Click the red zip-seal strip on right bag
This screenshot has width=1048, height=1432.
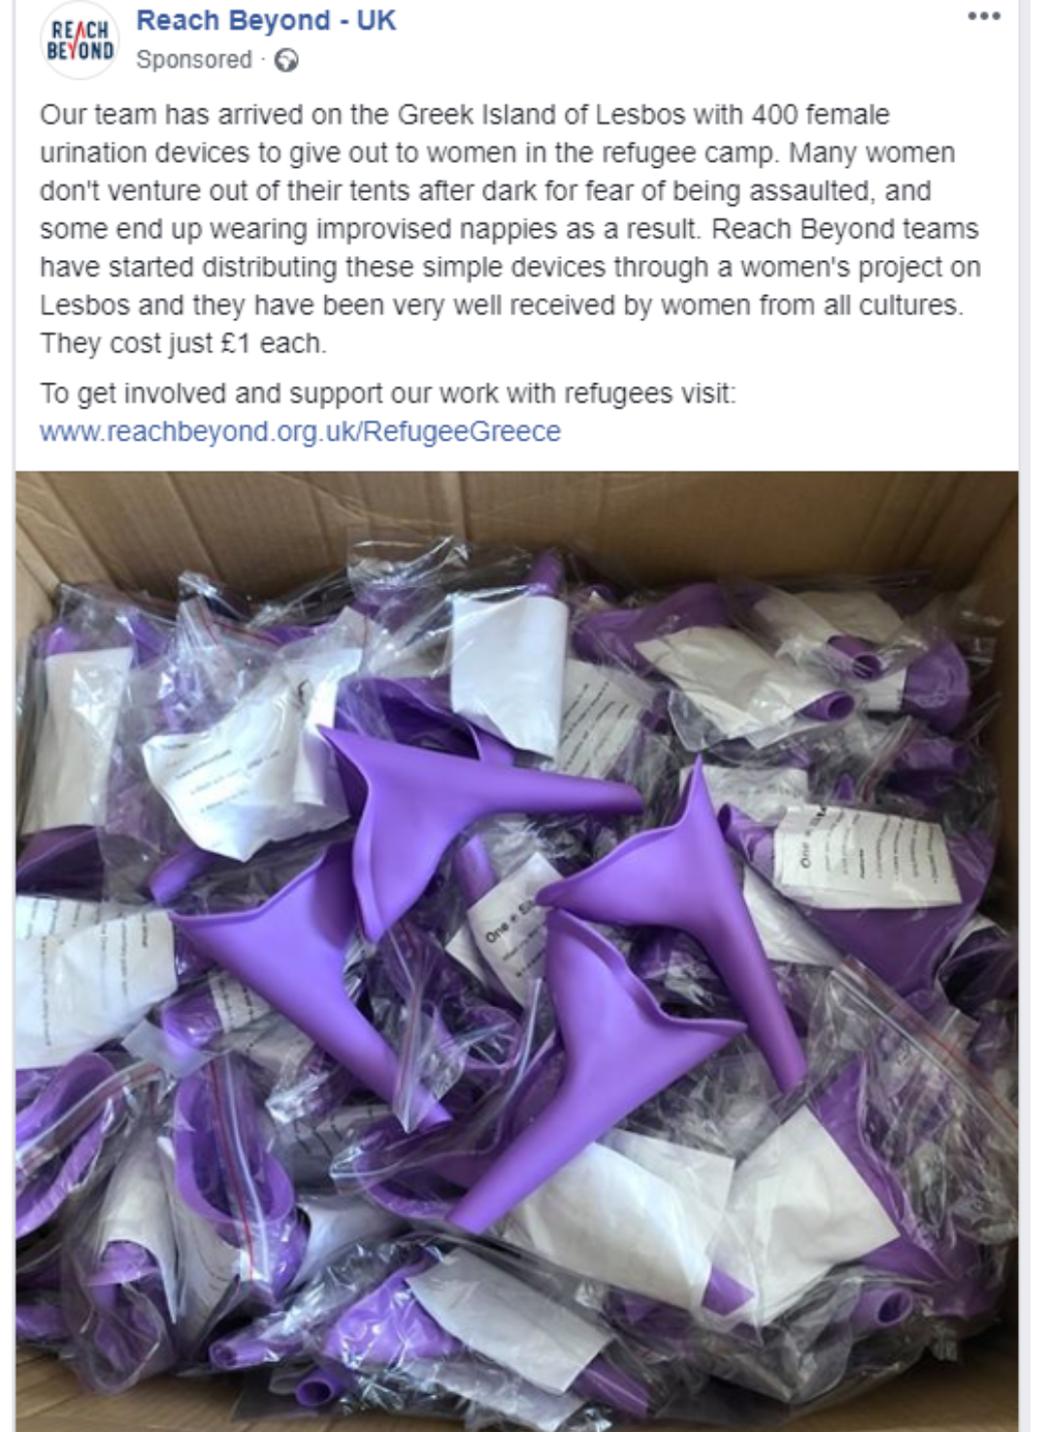click(x=932, y=1048)
